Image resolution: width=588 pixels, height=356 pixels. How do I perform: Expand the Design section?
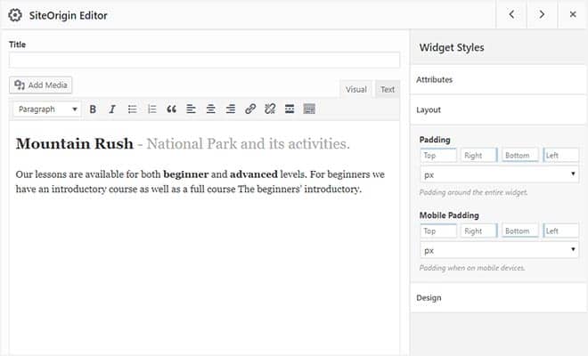(498, 298)
